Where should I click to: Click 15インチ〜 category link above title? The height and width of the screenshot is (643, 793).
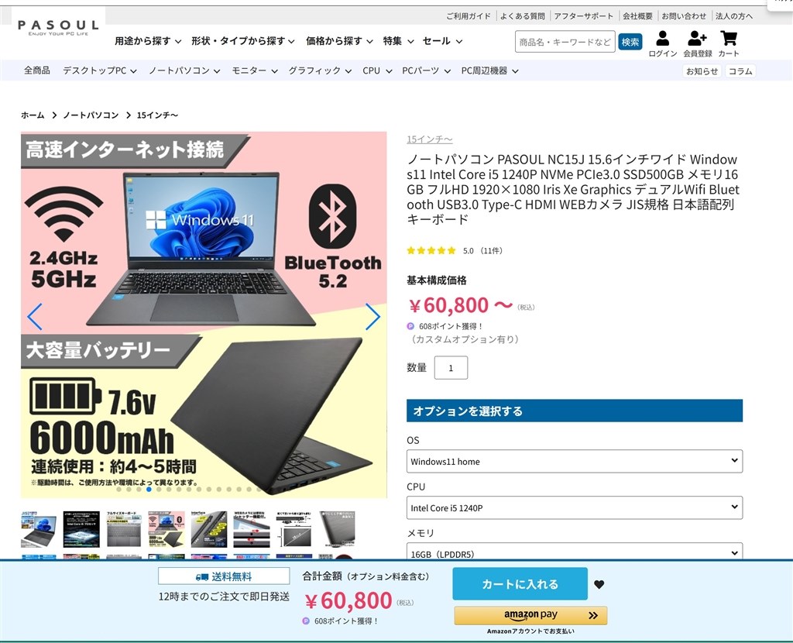point(429,139)
